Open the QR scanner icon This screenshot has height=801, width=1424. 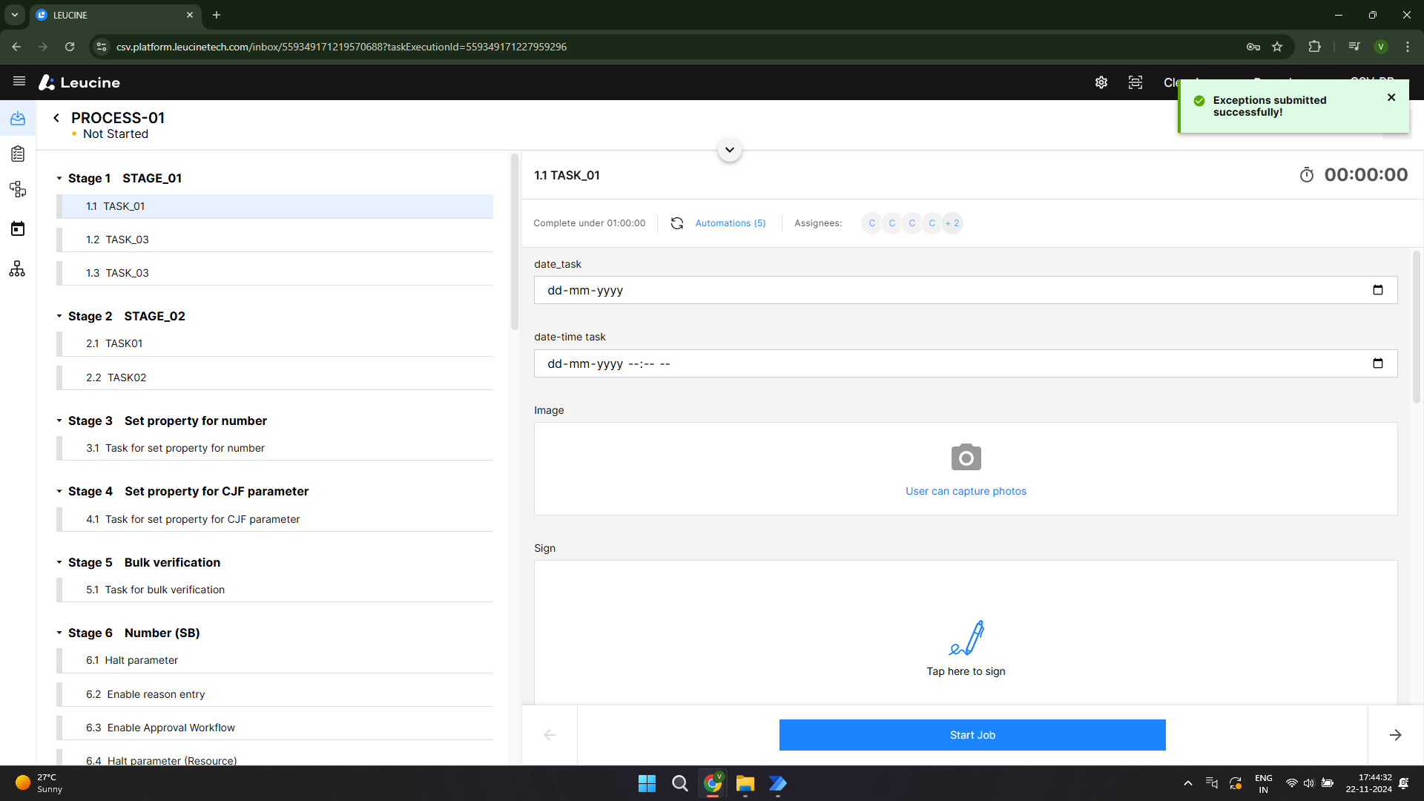[x=1135, y=82]
